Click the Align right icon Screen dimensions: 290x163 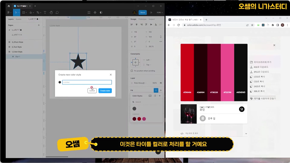[x=141, y=25]
